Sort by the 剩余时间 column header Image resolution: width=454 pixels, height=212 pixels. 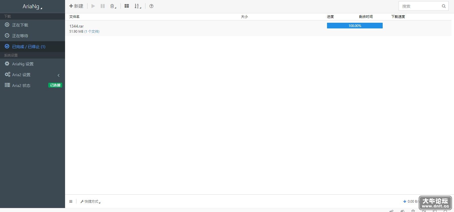[366, 17]
